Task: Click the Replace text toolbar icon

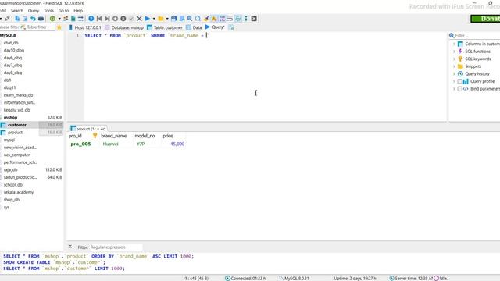Action: [x=198, y=19]
